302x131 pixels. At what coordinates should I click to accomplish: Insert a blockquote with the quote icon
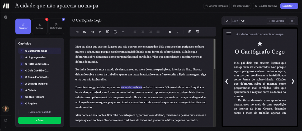(x=108, y=32)
